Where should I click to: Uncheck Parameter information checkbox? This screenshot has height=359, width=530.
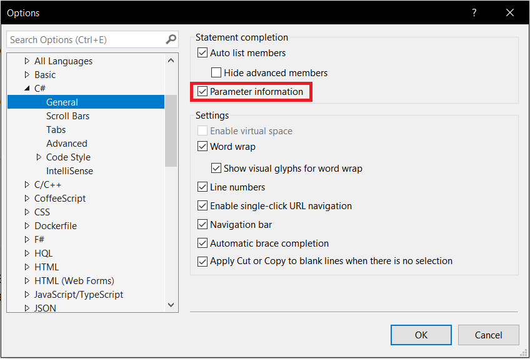tap(202, 92)
